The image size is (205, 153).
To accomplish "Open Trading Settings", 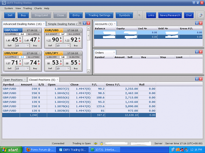I will [x=99, y=15].
